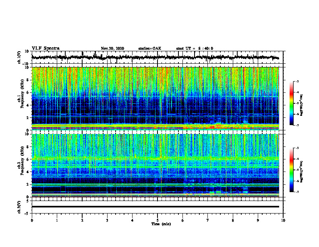Click the "Time (min)" axis title
This screenshot has width=319, height=247.
[x=161, y=224]
